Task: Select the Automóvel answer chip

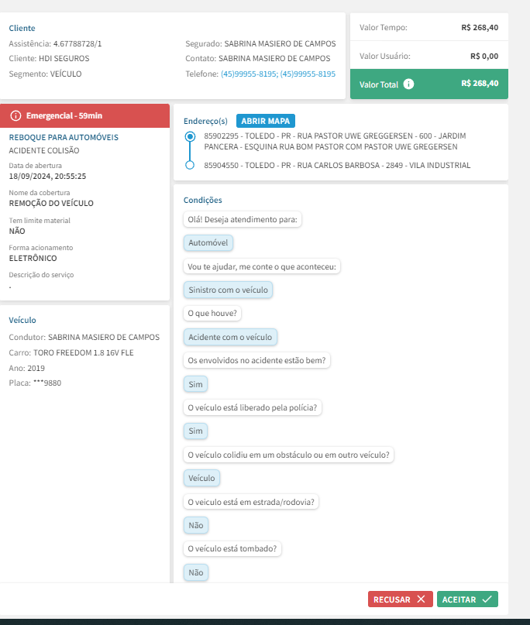Action: 208,242
